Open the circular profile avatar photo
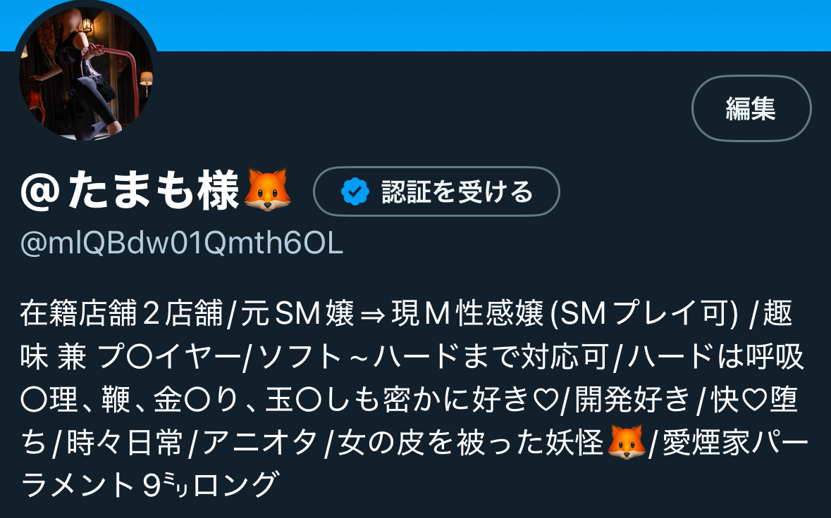The height and width of the screenshot is (518, 831). coord(86,73)
